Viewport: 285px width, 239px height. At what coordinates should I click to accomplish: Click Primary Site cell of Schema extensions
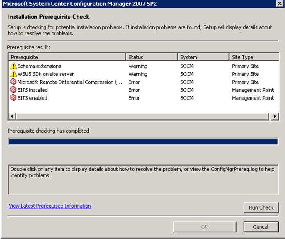(x=245, y=66)
